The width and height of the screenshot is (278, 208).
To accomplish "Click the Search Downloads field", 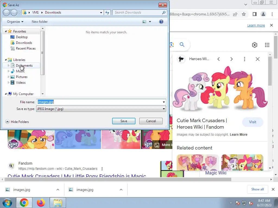I will click(140, 12).
